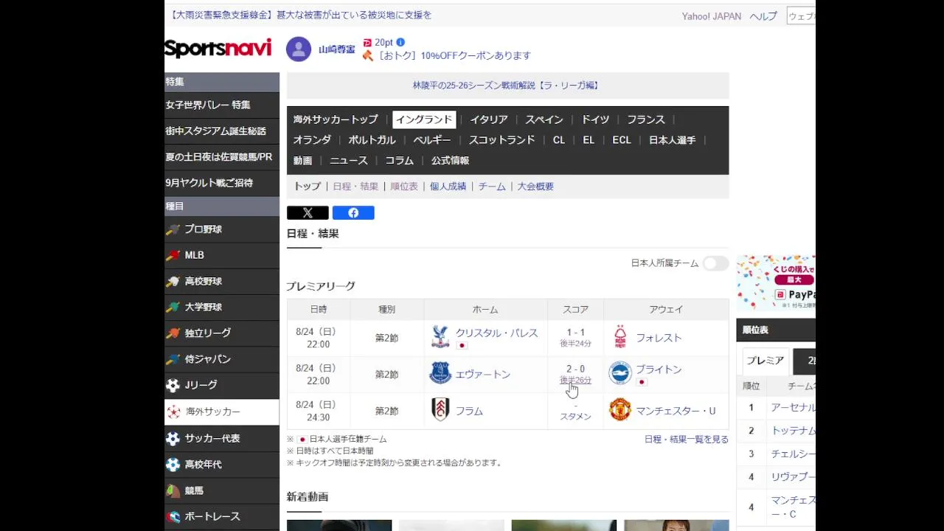Click the Jリーグ soccer ball icon
The height and width of the screenshot is (531, 944).
click(x=173, y=385)
